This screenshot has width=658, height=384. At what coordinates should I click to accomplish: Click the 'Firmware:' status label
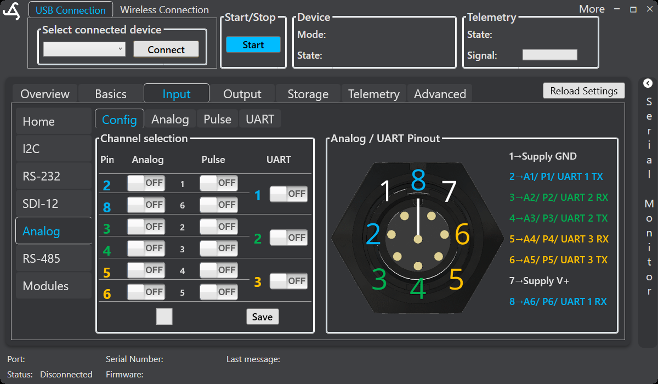coord(124,375)
